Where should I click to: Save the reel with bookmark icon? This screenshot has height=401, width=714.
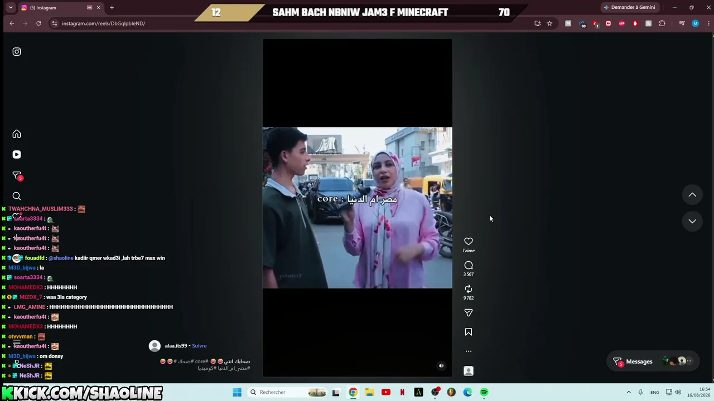[469, 332]
